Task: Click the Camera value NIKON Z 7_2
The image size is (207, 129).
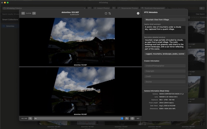Action: [171, 94]
